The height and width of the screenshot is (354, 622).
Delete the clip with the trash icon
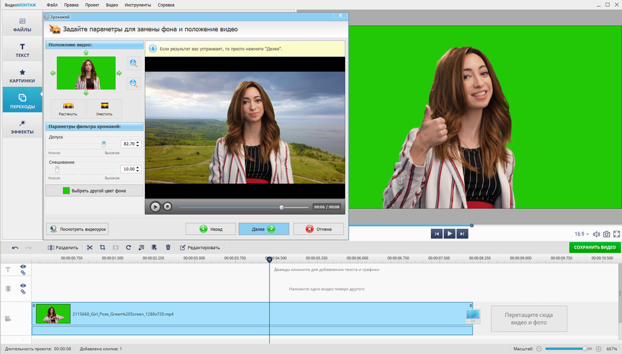tap(168, 247)
